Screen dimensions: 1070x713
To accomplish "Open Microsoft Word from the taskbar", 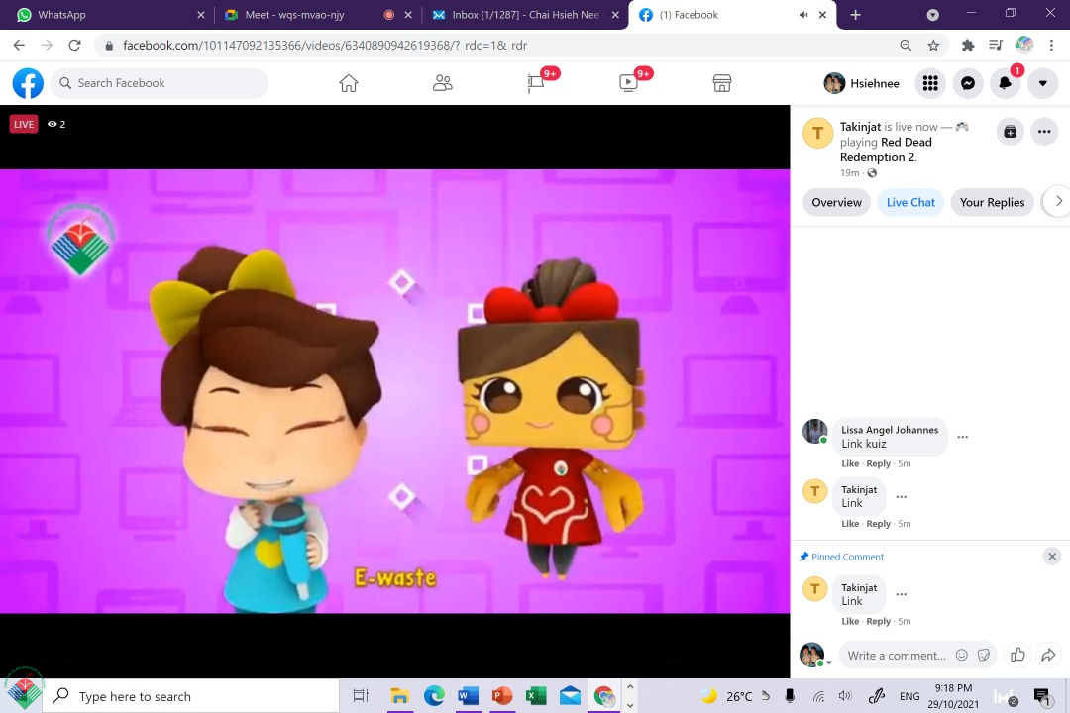I will click(x=468, y=696).
